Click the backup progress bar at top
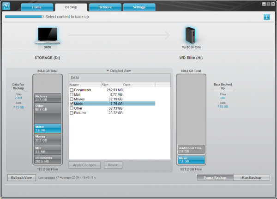Image resolution: width=277 pixels, height=199 pixels. [24, 17]
